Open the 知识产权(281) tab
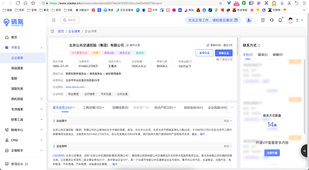The height and width of the screenshot is (170, 309). click(165, 108)
